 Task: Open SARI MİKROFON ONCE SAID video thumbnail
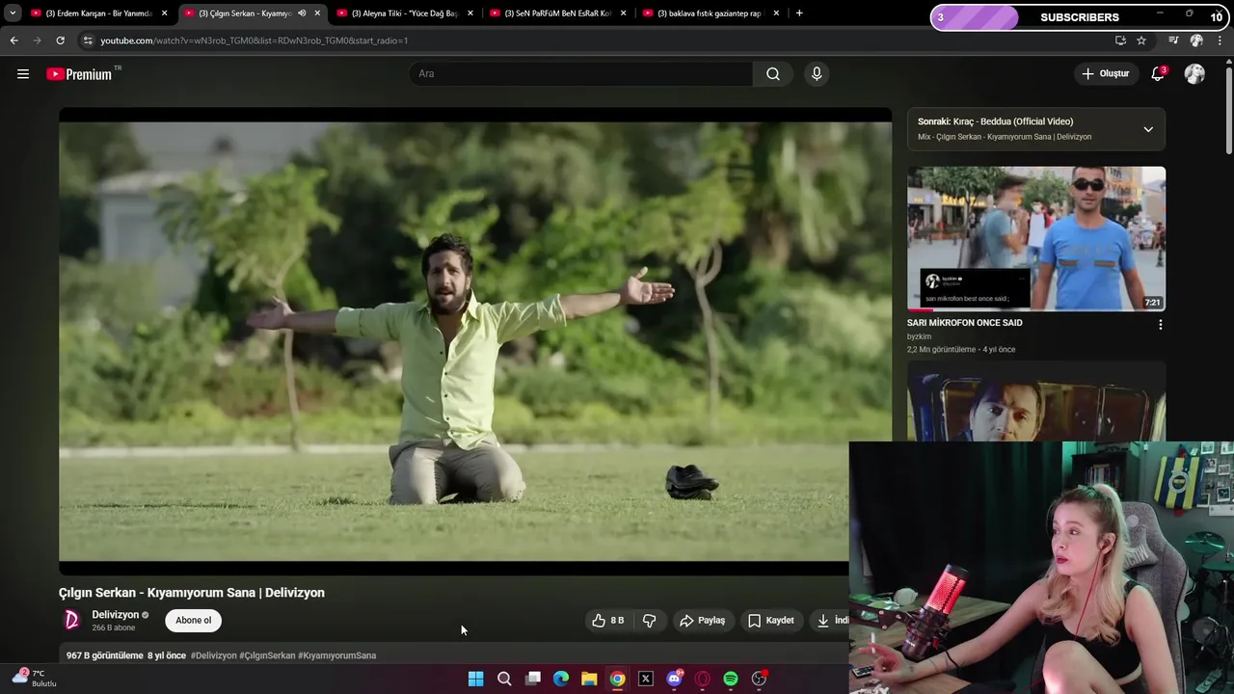1036,238
